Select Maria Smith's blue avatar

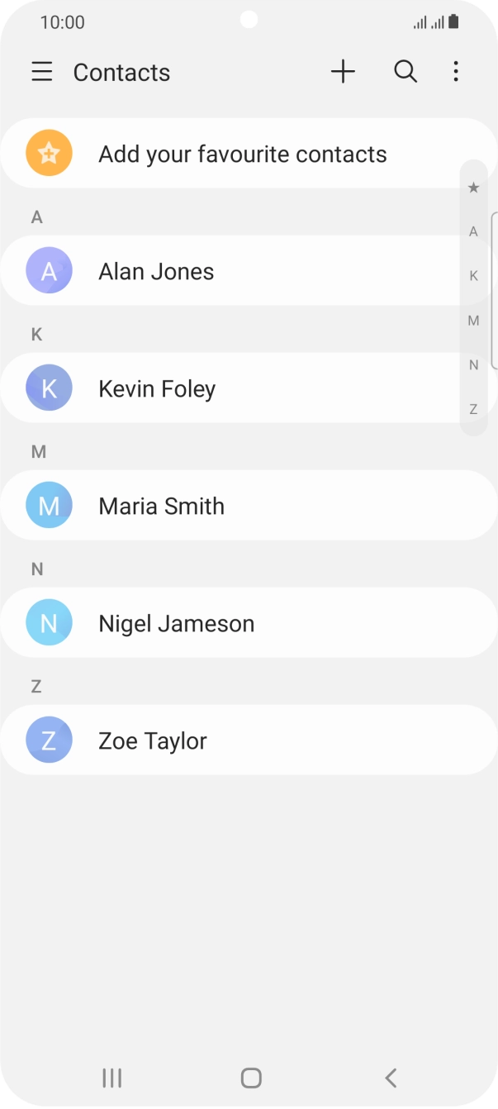click(x=49, y=505)
